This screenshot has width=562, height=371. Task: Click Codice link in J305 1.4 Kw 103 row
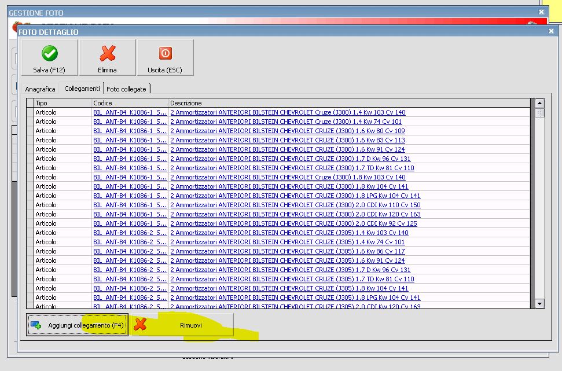pyautogui.click(x=130, y=233)
